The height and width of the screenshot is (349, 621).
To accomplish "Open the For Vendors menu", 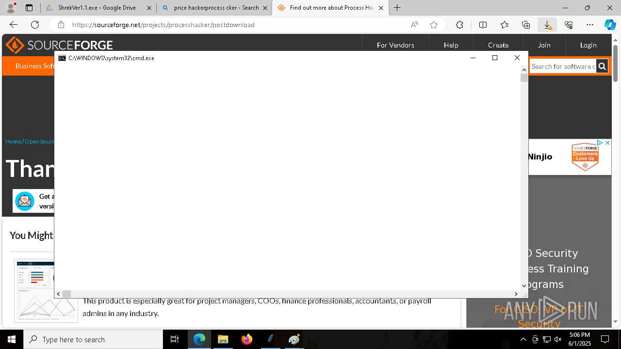I will click(x=395, y=45).
